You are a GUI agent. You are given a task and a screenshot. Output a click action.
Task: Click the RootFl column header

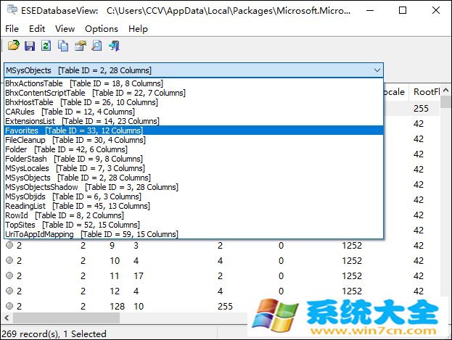pos(425,92)
